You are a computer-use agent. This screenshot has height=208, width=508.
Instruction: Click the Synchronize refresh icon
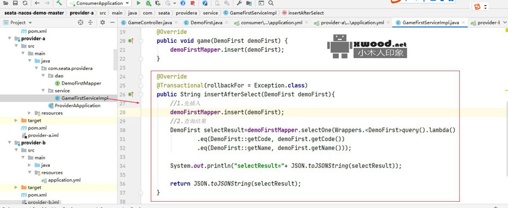[x=25, y=3]
